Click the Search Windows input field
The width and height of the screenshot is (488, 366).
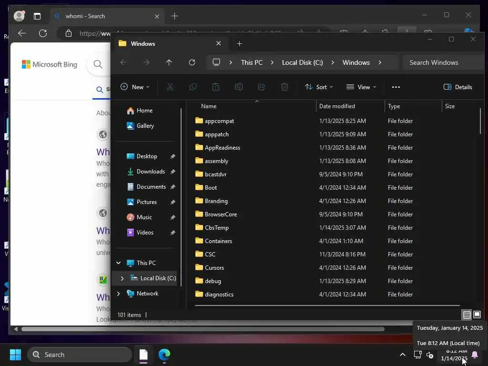pos(444,62)
